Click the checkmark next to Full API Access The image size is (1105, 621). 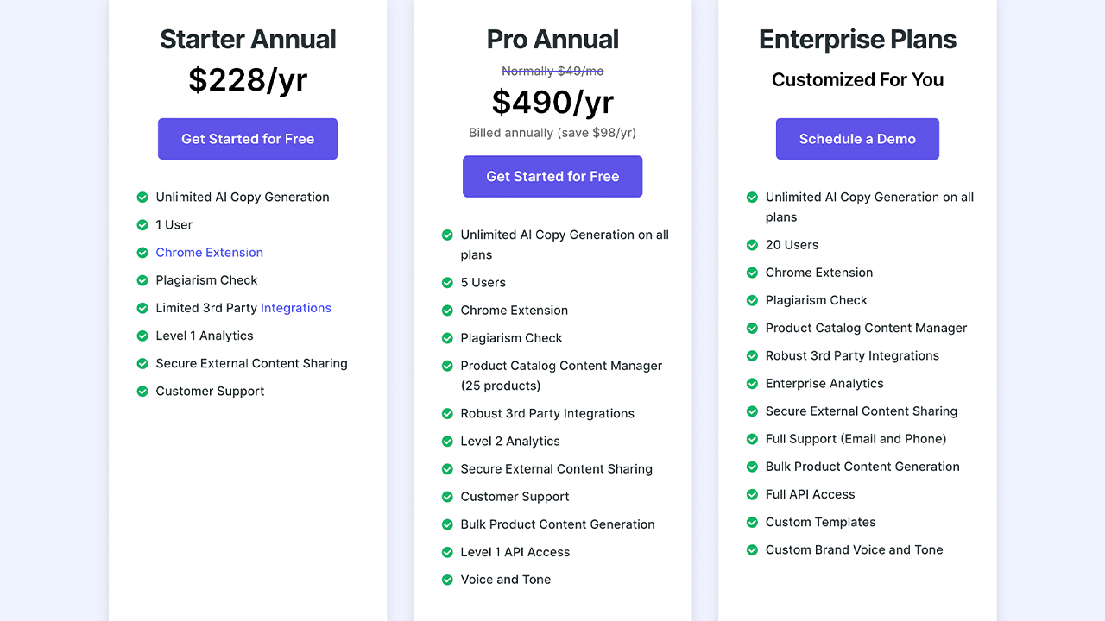752,494
